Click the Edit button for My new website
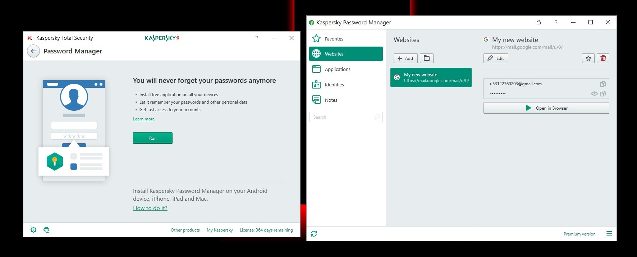The image size is (637, 257). (496, 58)
